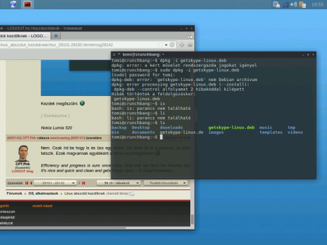Image resolution: width=327 pixels, height=245 pixels.
Task: Jump to last messages page red icon
Action: click(x=84, y=183)
